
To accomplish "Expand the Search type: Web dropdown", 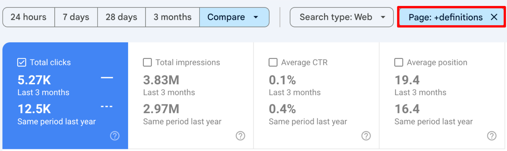I will click(x=383, y=17).
